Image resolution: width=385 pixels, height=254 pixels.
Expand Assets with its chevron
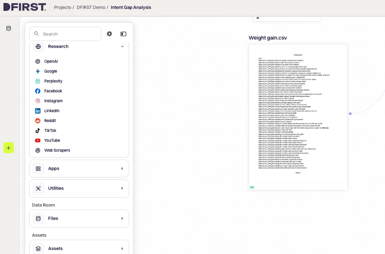click(x=122, y=249)
